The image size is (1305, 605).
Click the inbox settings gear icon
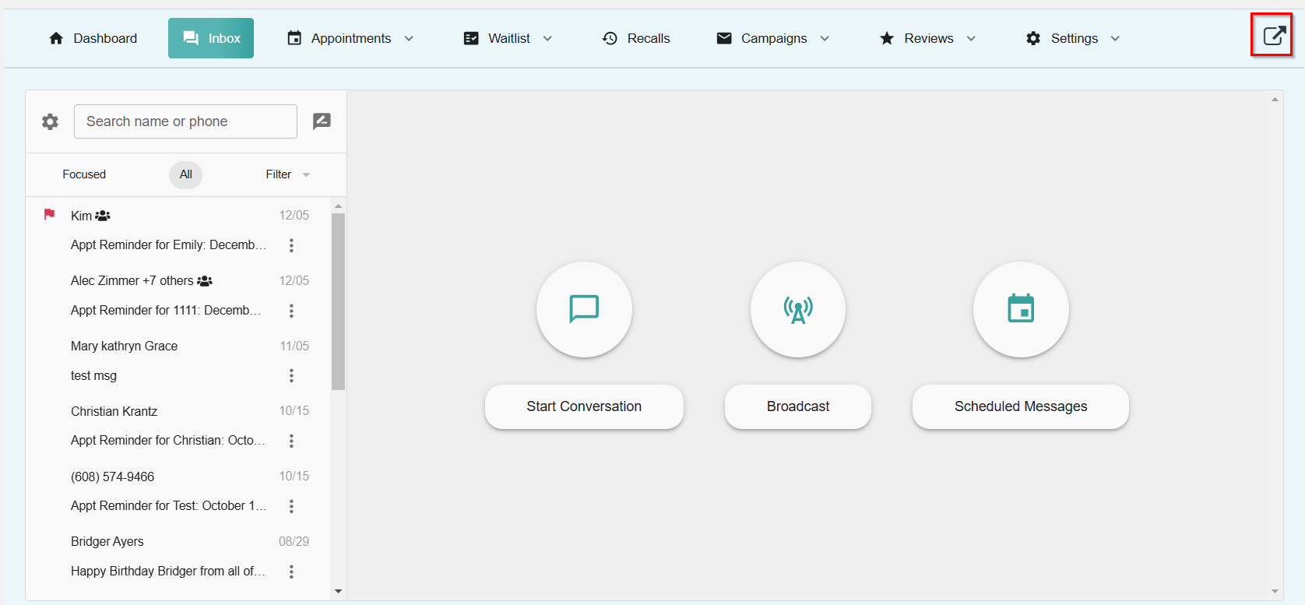click(50, 121)
